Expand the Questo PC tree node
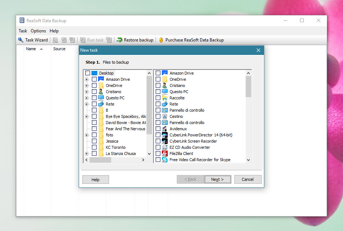 86,98
